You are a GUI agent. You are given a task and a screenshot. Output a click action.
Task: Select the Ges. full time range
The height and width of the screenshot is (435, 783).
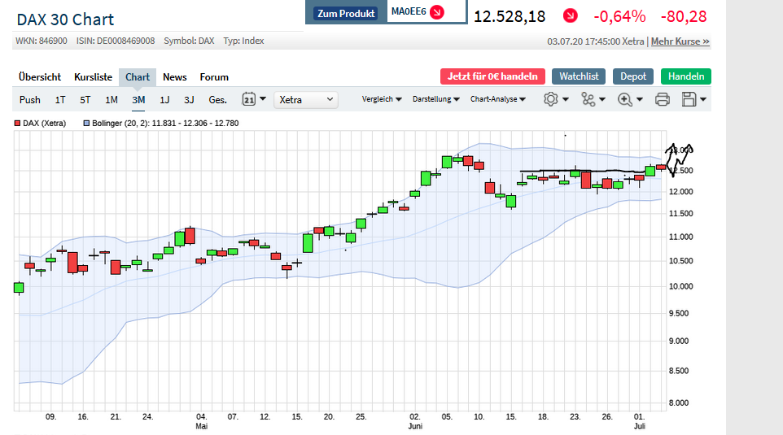tap(217, 100)
